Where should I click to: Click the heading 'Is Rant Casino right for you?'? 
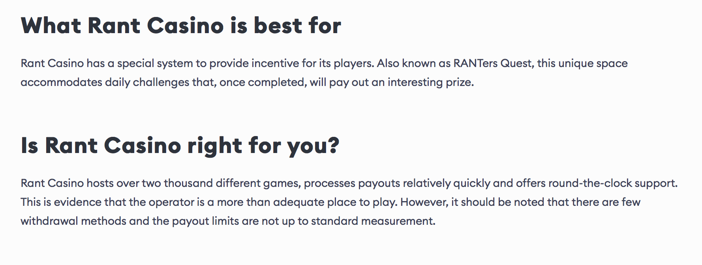[x=180, y=146]
